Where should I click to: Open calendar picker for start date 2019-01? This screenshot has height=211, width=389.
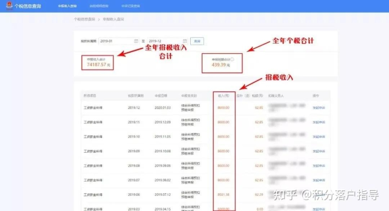click(x=136, y=41)
